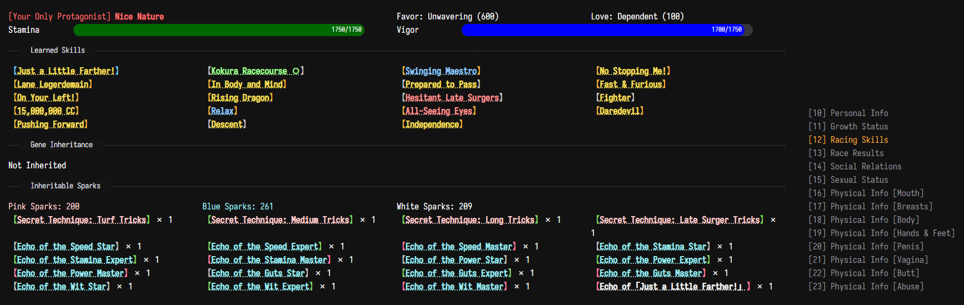Select the [12] Racing Skills menu entry

[848, 140]
